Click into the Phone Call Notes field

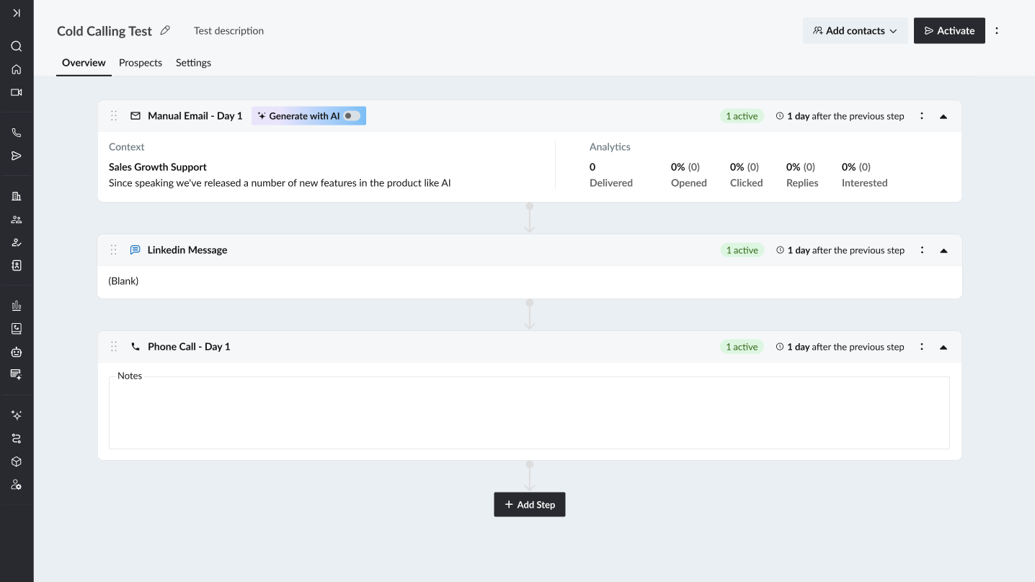pos(529,413)
